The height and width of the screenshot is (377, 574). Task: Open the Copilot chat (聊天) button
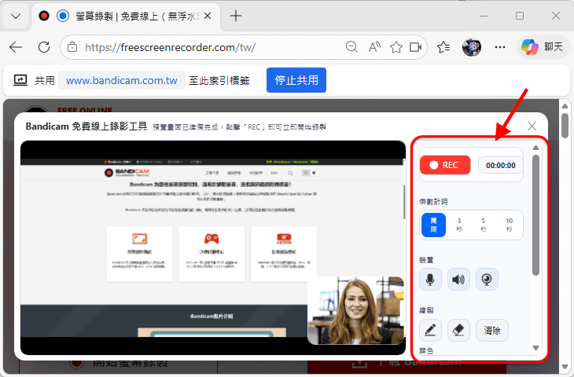543,47
